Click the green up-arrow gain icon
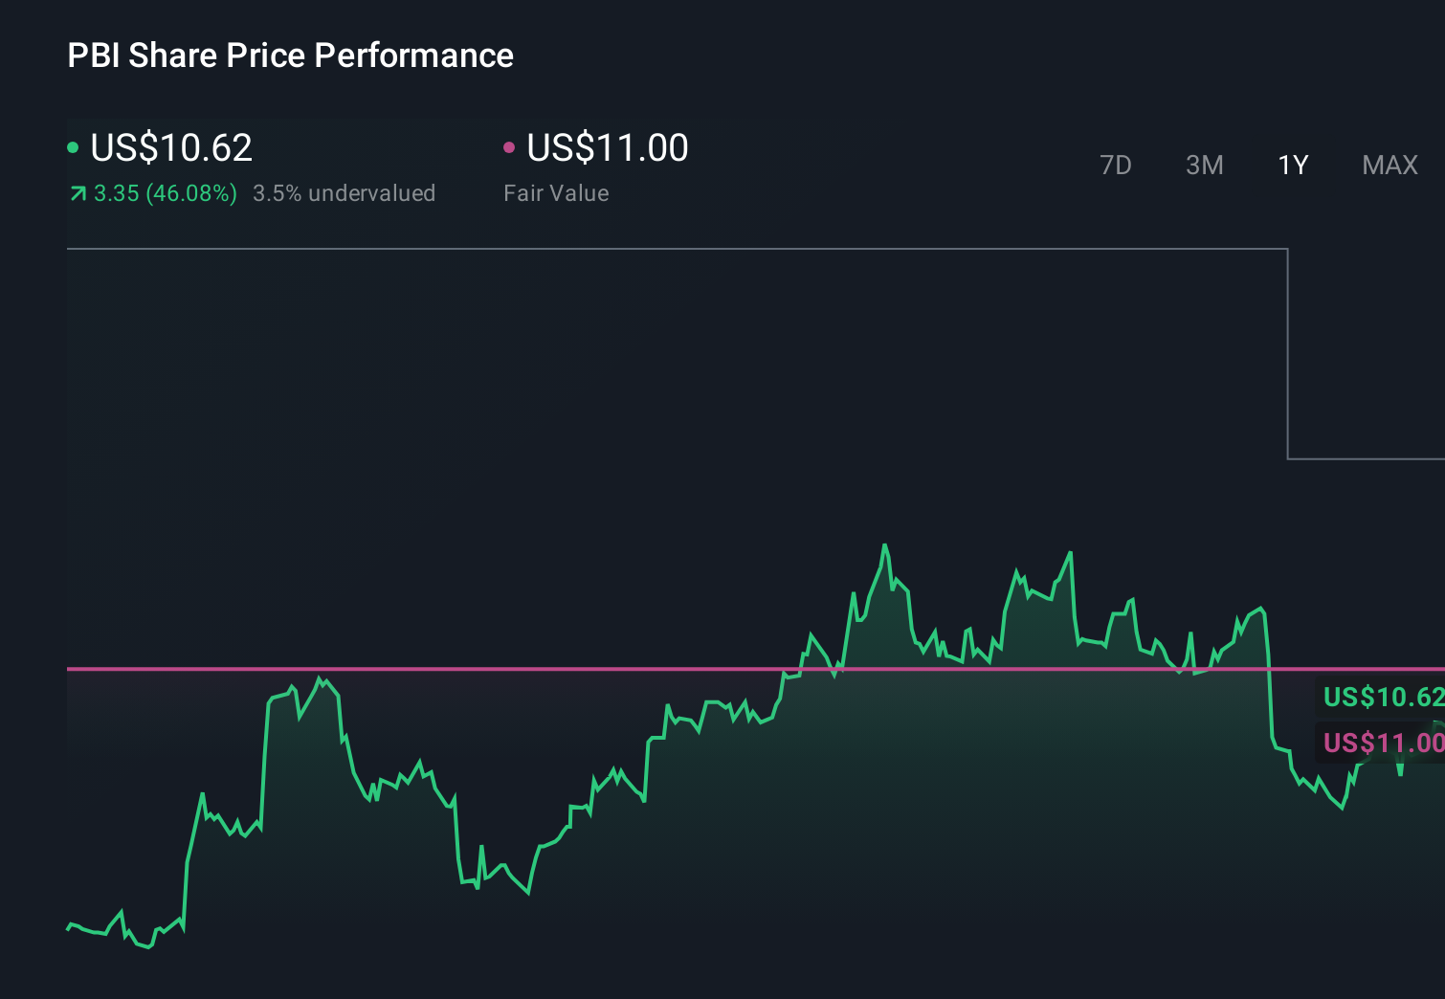Viewport: 1445px width, 999px height. [78, 194]
